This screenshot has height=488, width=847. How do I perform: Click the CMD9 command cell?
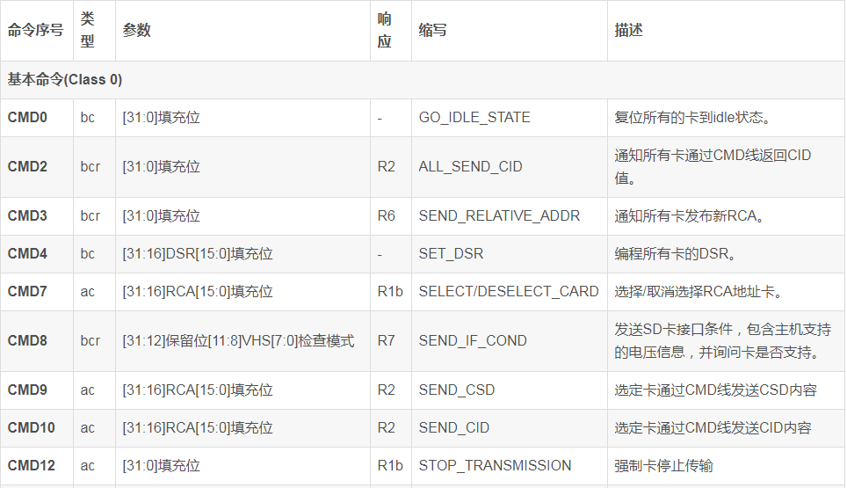(x=27, y=390)
